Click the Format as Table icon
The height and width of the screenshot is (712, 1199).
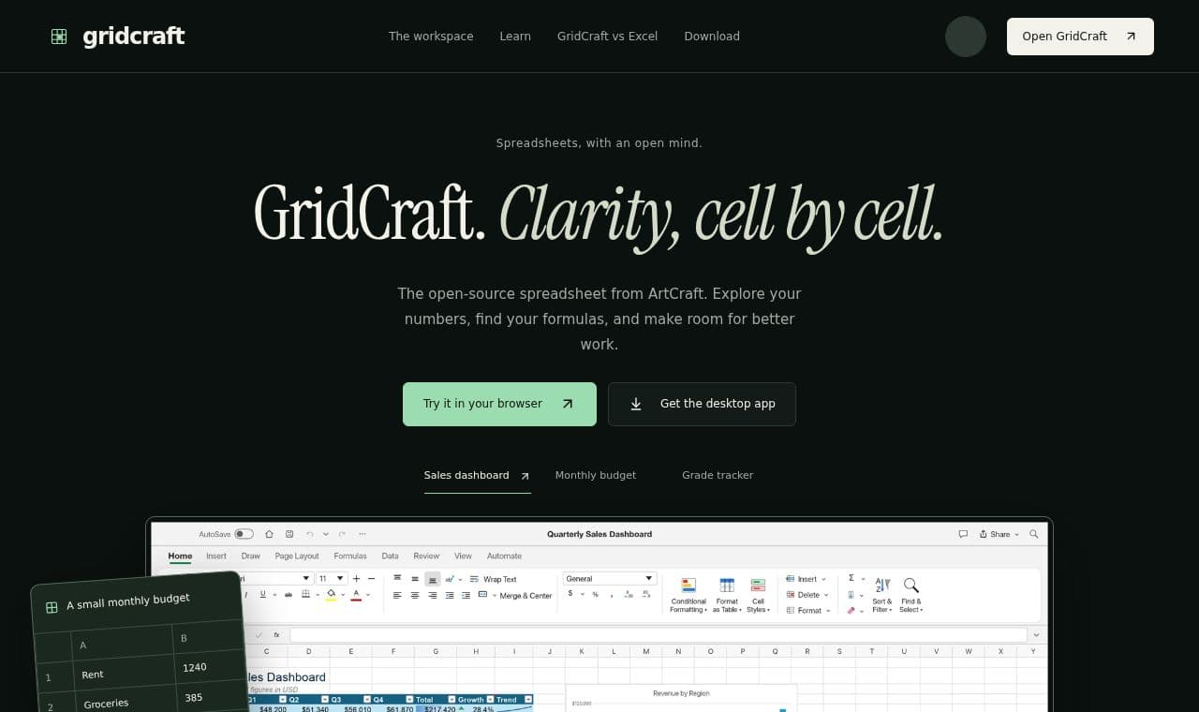click(x=727, y=585)
